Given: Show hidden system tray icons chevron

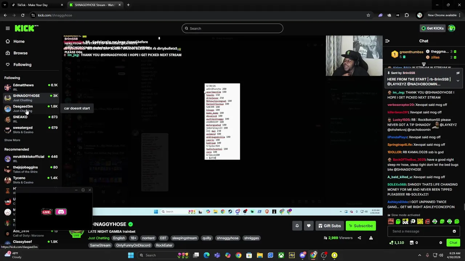Looking at the screenshot, I should (x=420, y=255).
